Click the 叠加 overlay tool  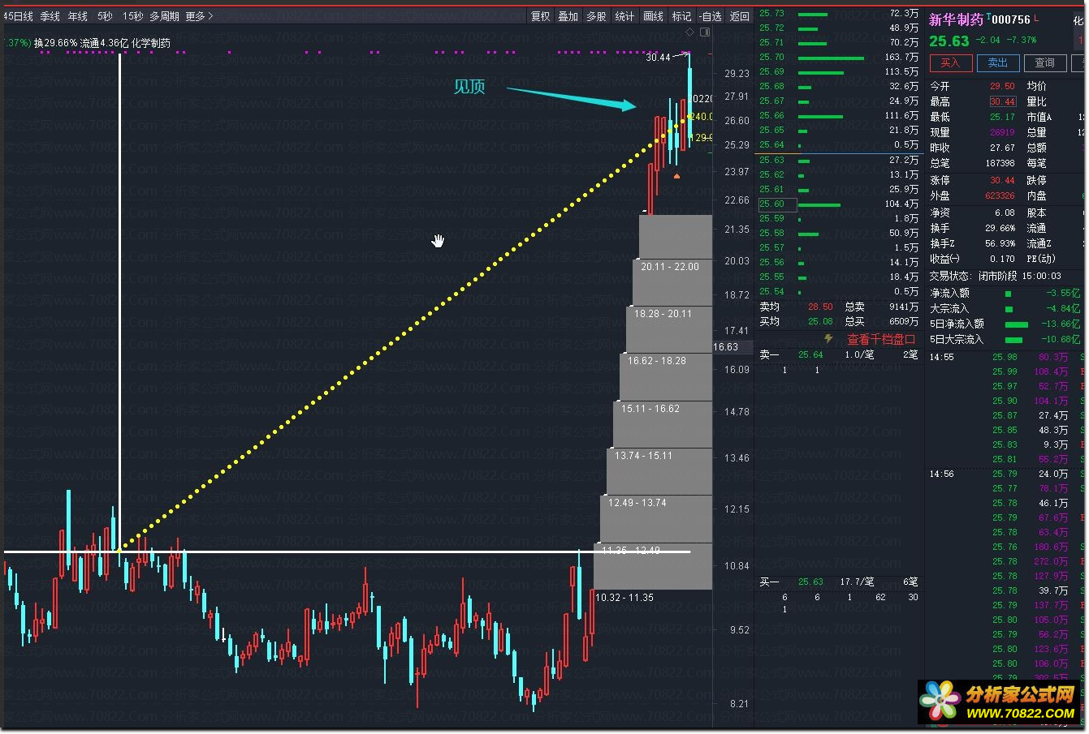[x=568, y=16]
